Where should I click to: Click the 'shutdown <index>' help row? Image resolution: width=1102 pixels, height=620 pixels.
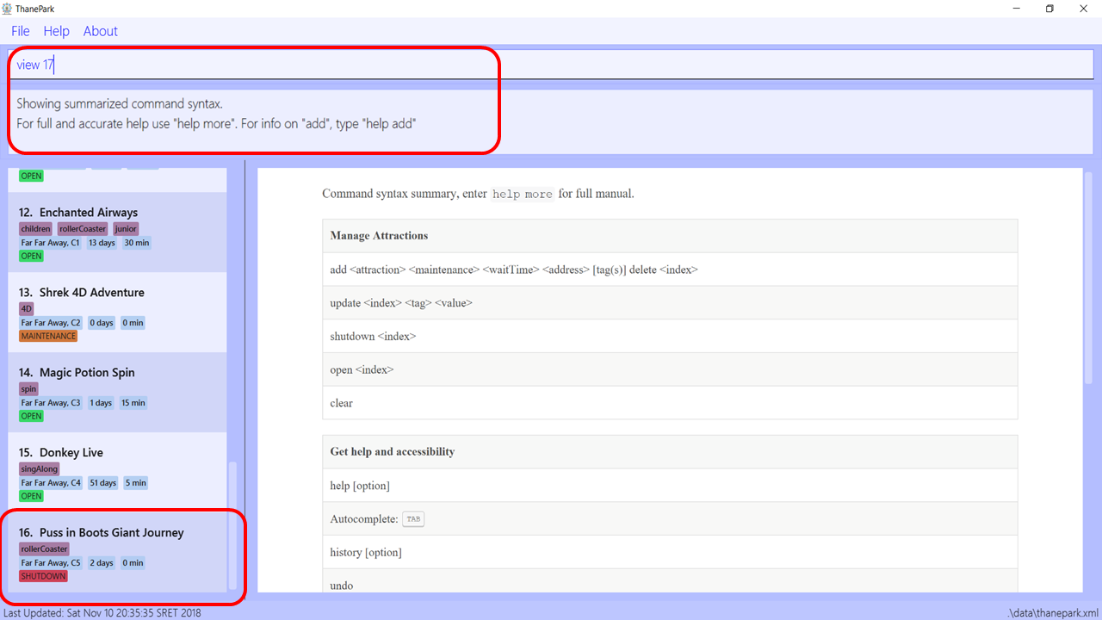(x=670, y=337)
